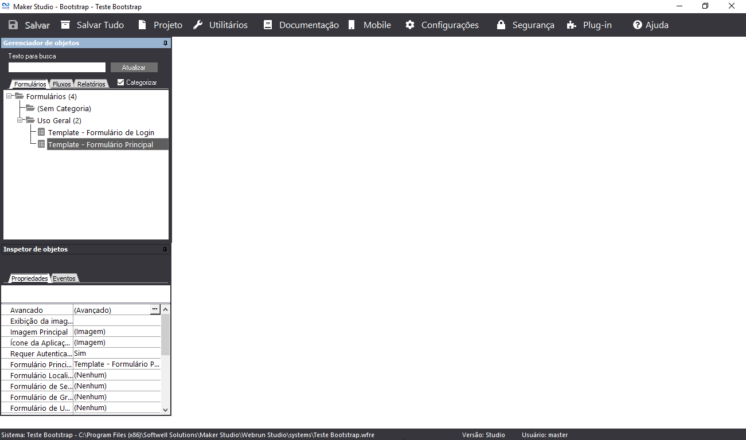Click the property list scroll down arrow
The height and width of the screenshot is (440, 746).
tap(166, 410)
